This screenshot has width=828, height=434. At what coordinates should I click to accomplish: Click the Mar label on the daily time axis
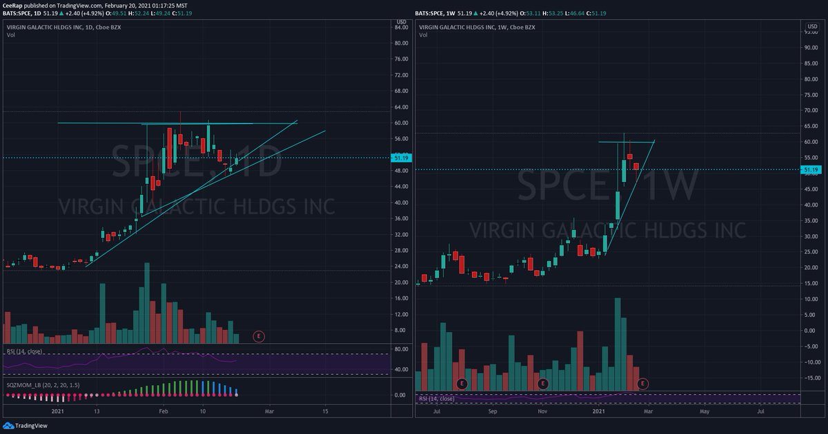pos(270,411)
